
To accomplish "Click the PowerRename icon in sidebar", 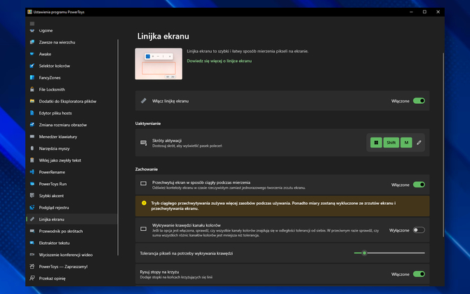I will click(x=32, y=172).
